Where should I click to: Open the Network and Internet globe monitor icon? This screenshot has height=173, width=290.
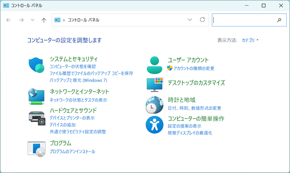[x=36, y=96]
